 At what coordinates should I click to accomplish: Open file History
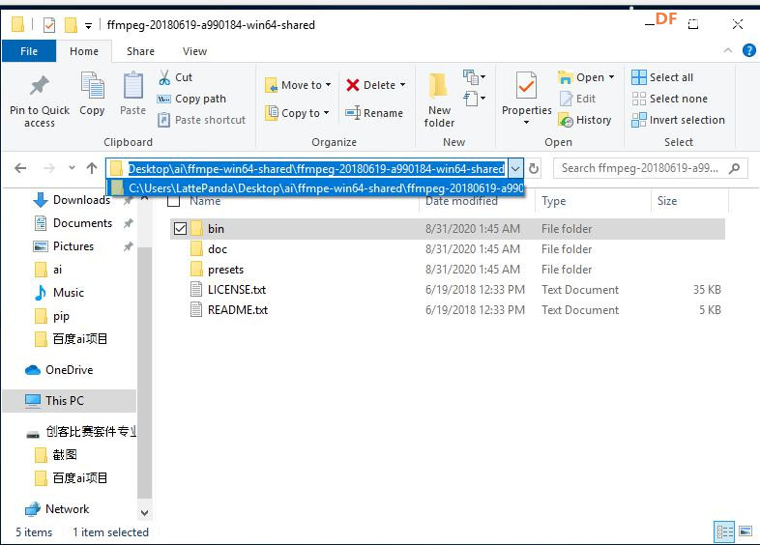tap(585, 120)
